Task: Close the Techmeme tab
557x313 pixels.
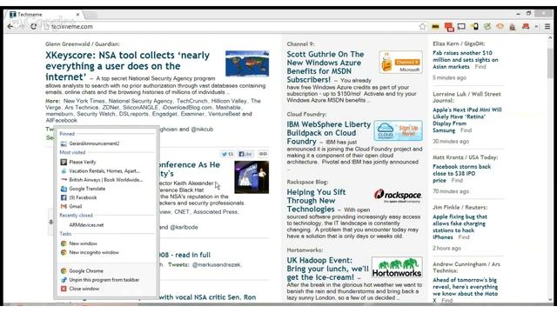Action: click(77, 15)
